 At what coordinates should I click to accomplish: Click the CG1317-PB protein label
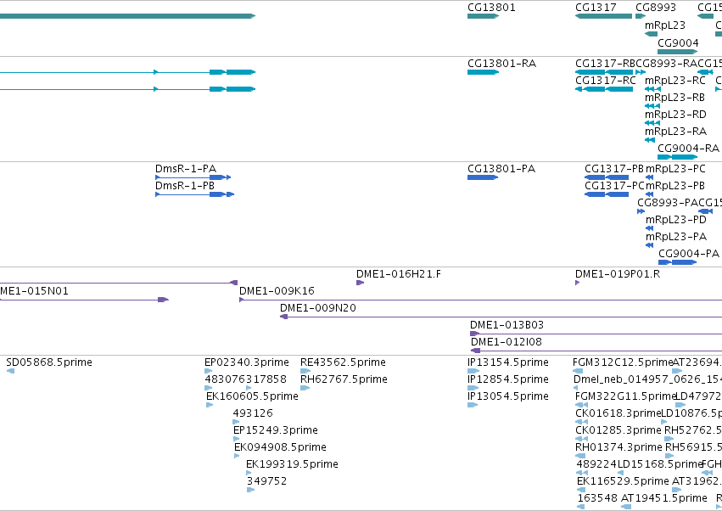click(x=614, y=169)
